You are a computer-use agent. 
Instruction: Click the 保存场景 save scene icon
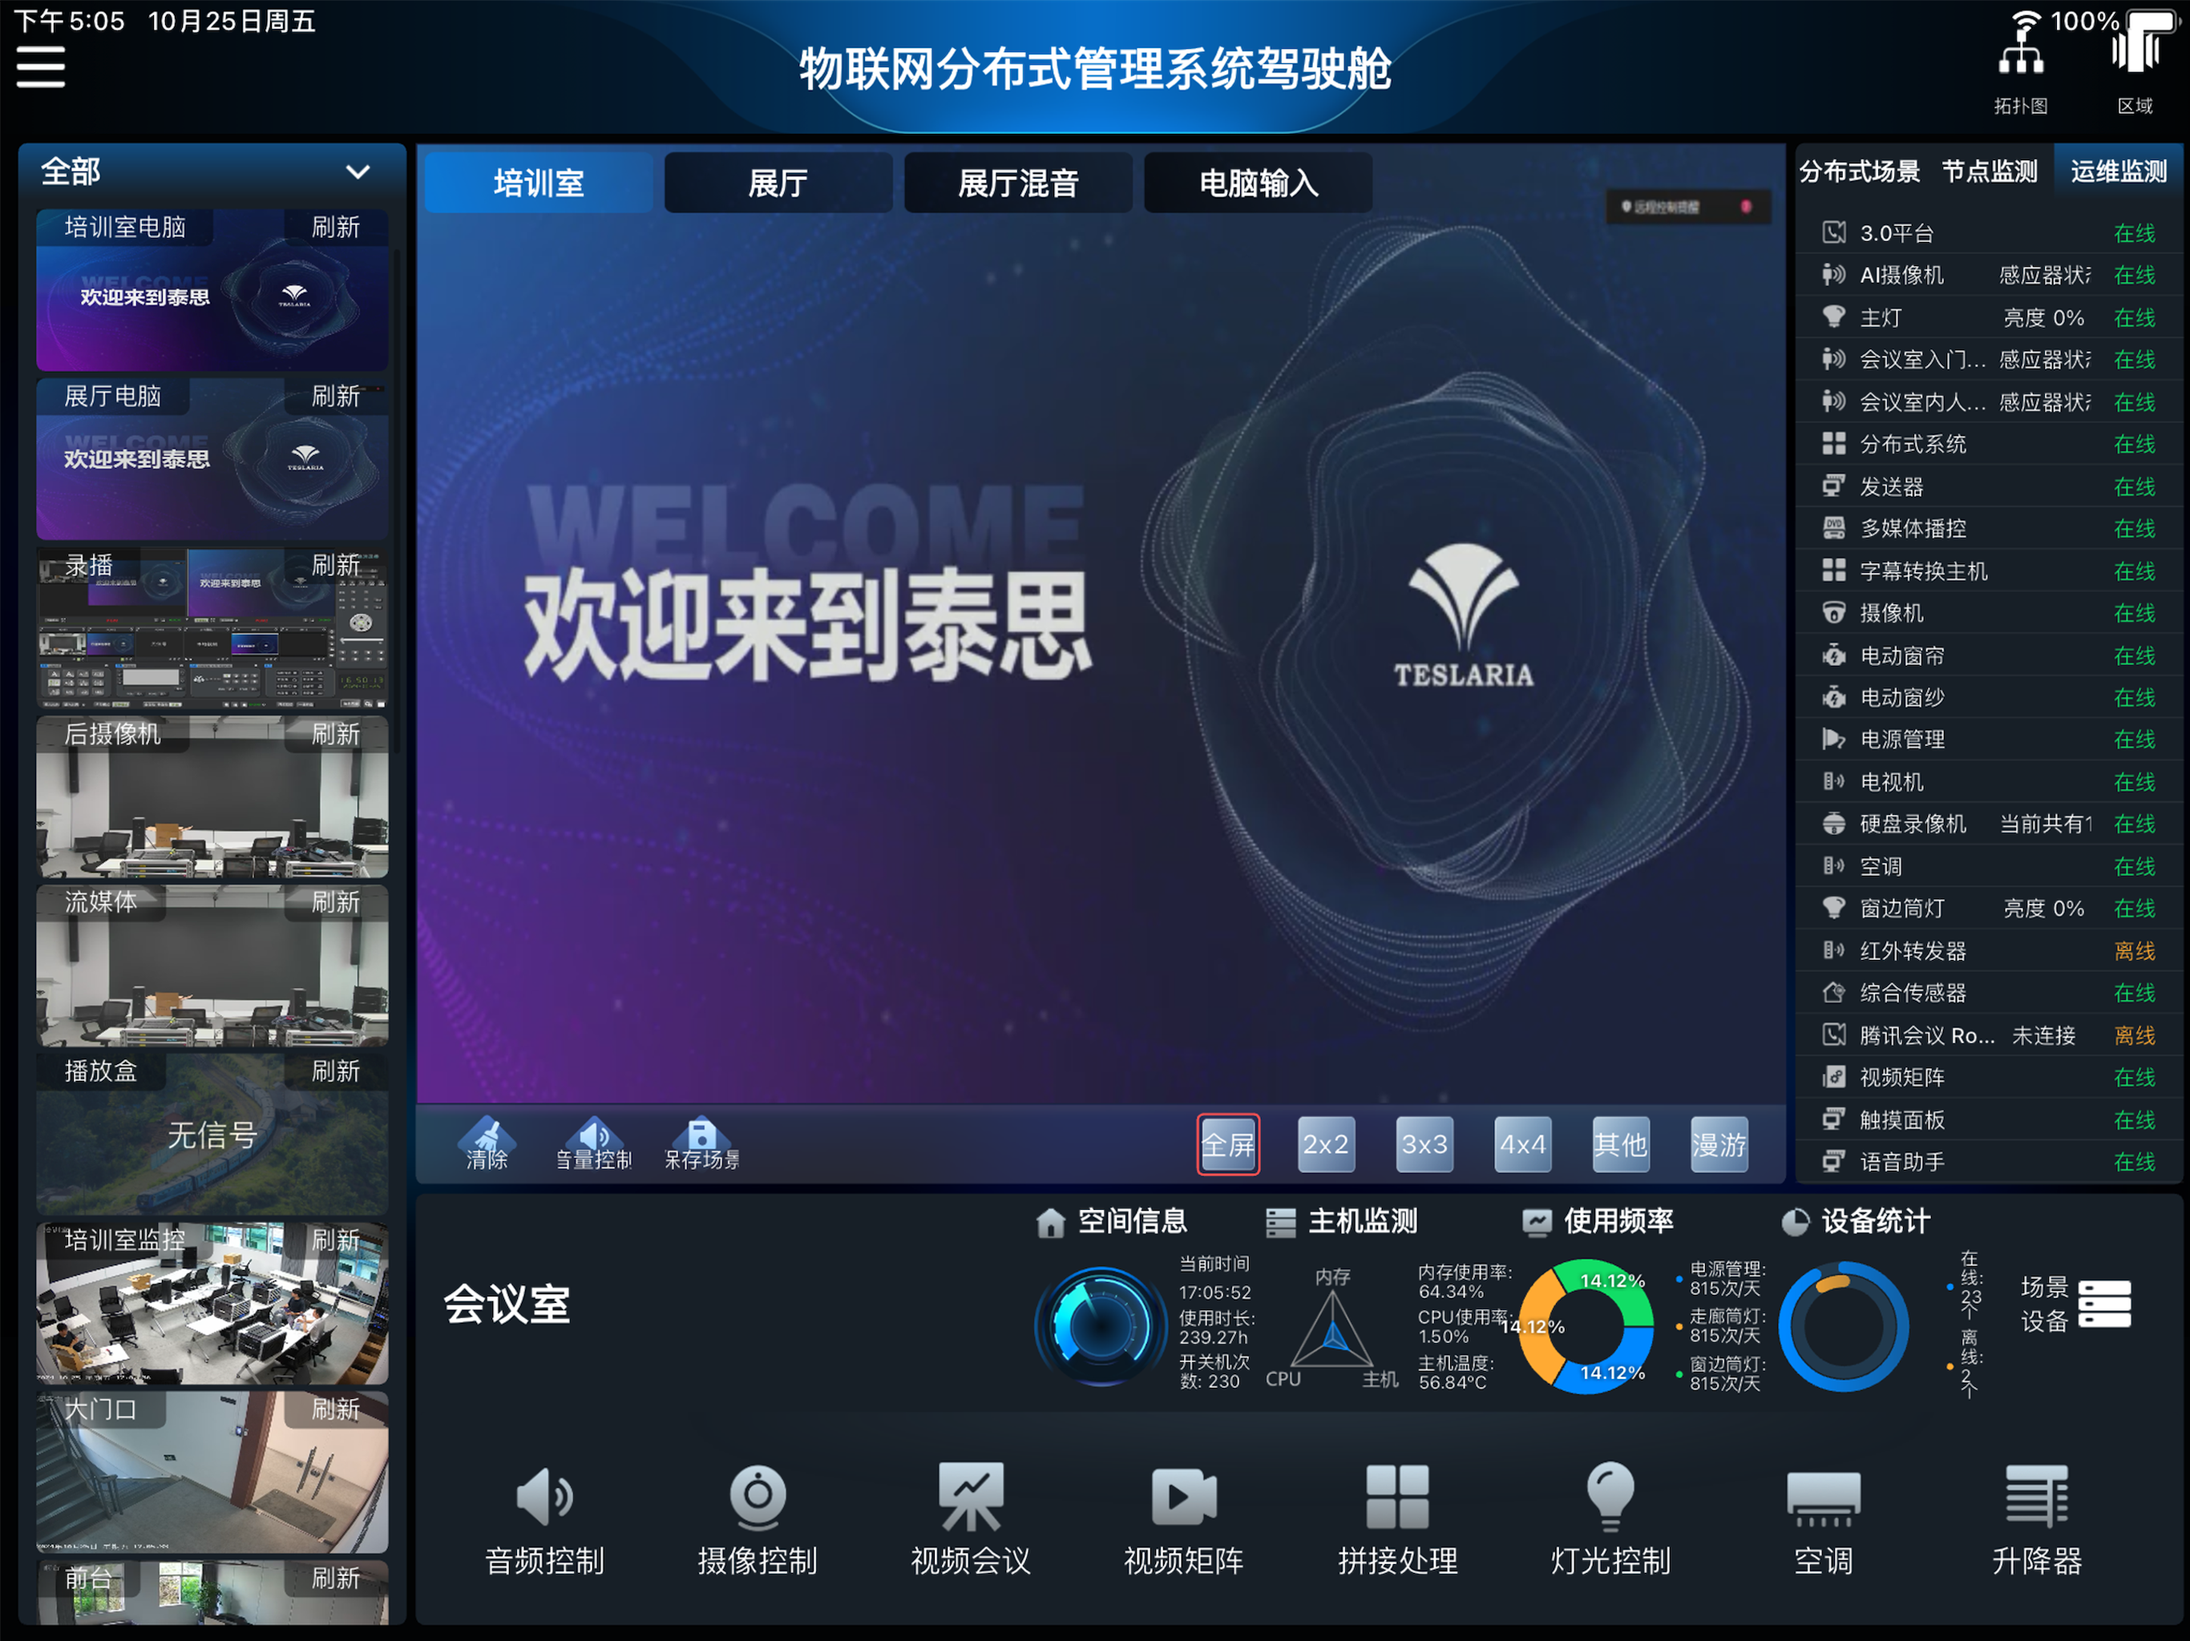(701, 1143)
